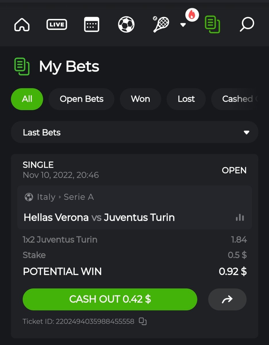The height and width of the screenshot is (345, 269).
Task: Go to the Home icon
Action: tap(22, 24)
